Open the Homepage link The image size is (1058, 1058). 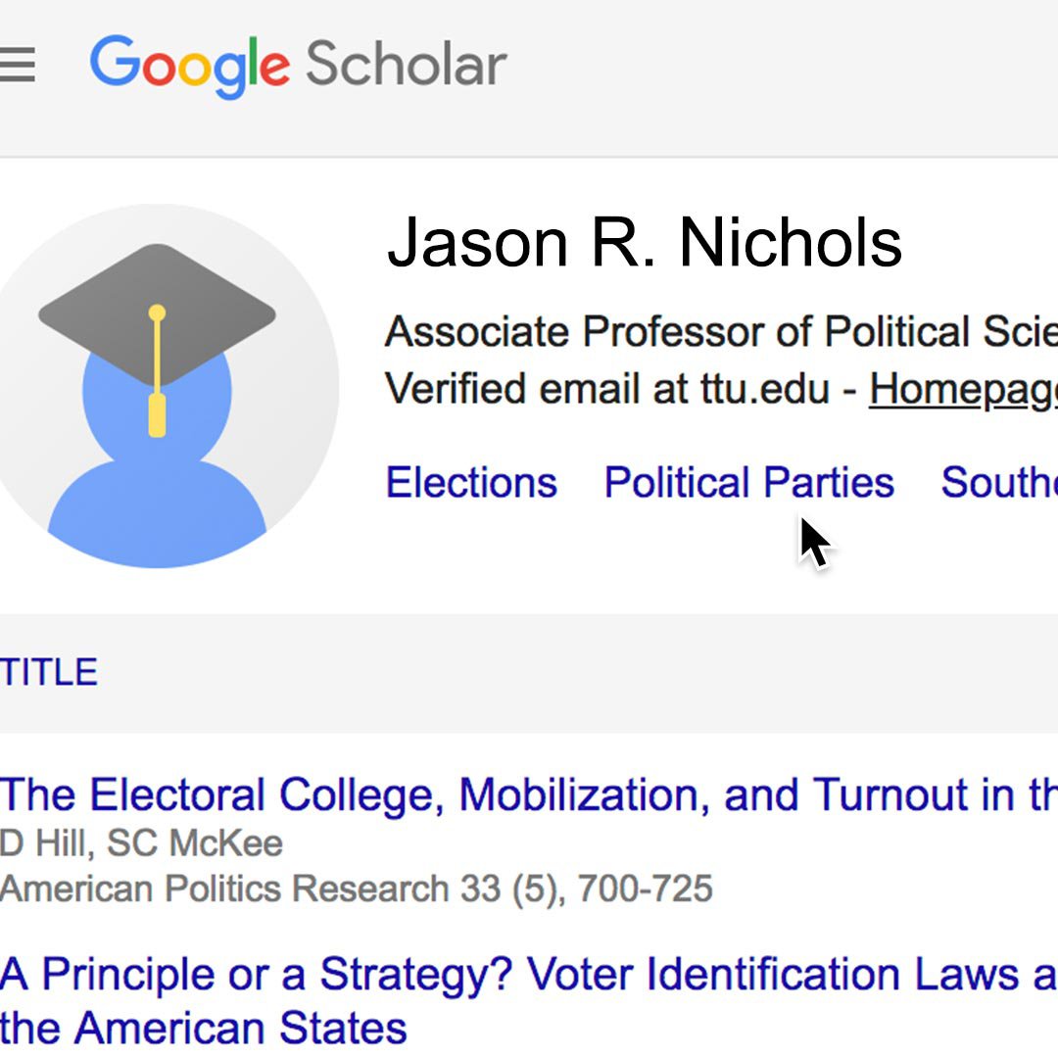(963, 389)
